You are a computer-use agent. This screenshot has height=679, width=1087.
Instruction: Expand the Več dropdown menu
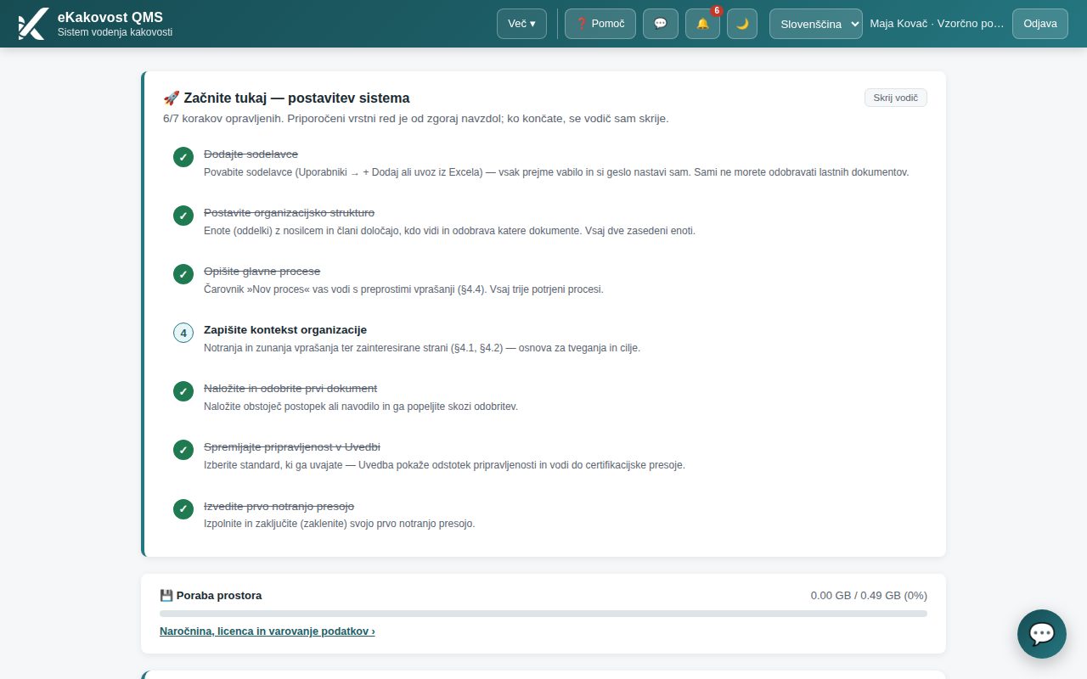click(x=521, y=24)
